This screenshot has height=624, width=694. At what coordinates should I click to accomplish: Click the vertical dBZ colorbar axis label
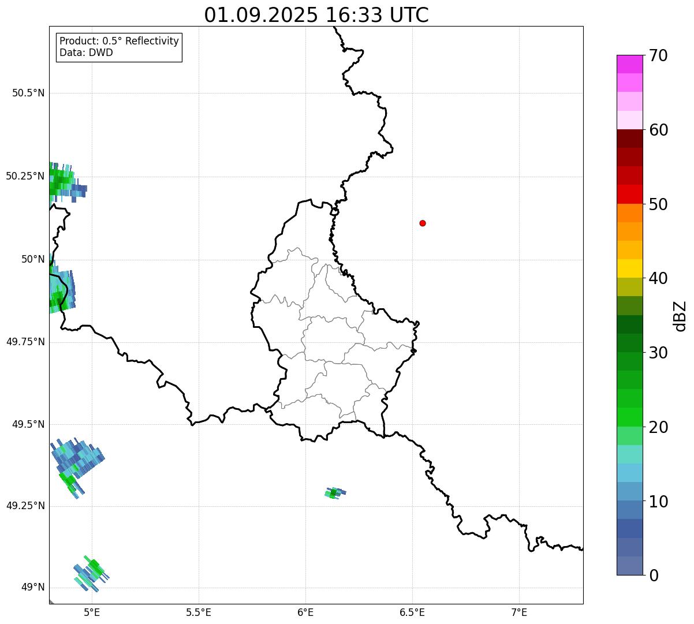tap(680, 316)
